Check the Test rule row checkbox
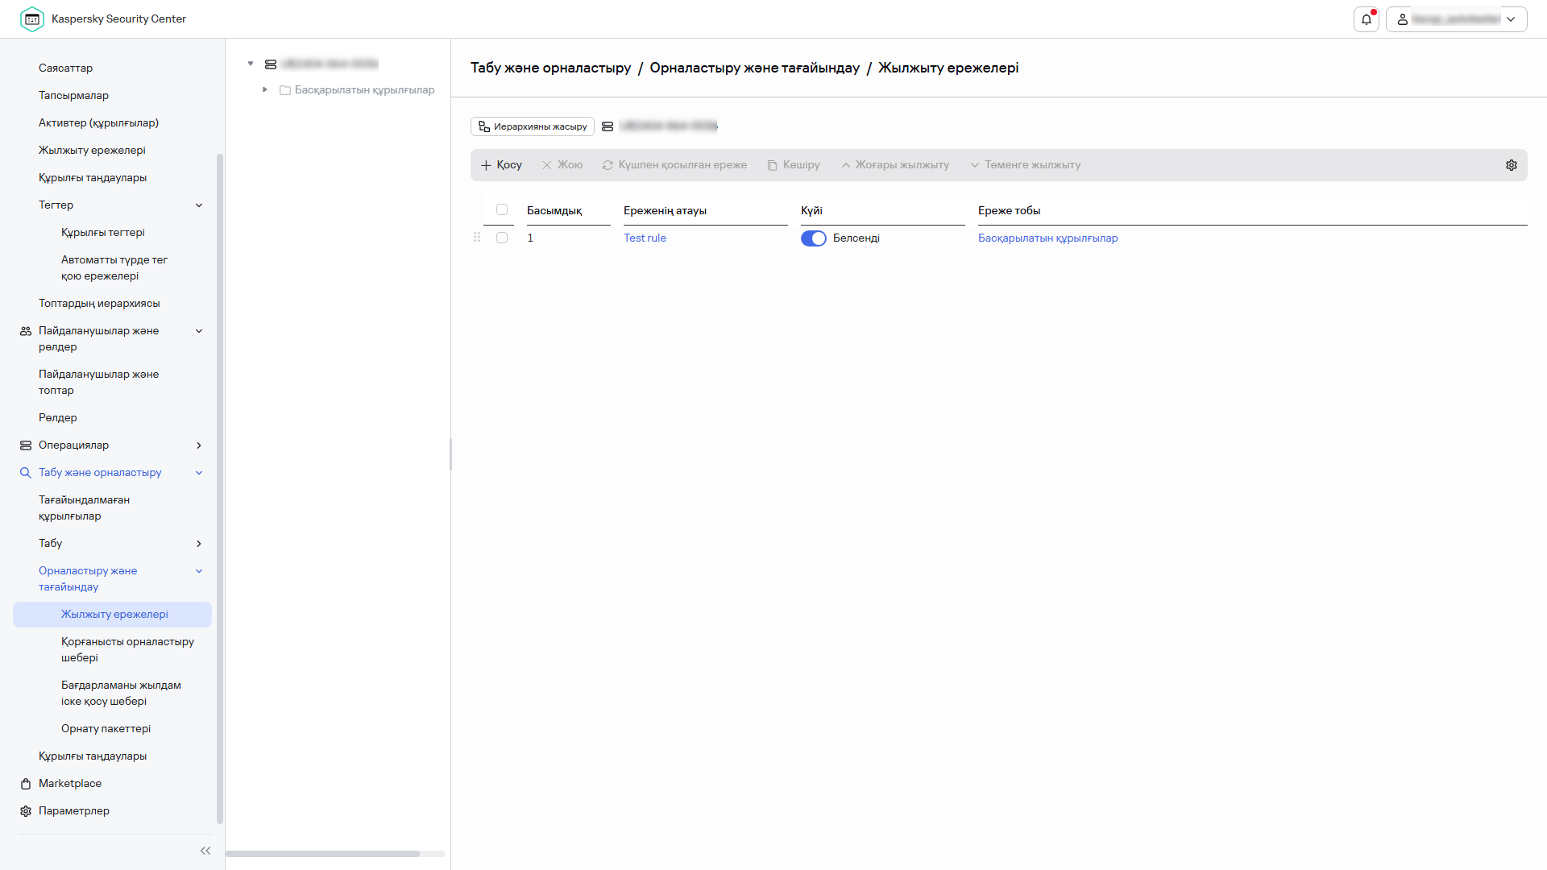1547x870 pixels. tap(502, 238)
